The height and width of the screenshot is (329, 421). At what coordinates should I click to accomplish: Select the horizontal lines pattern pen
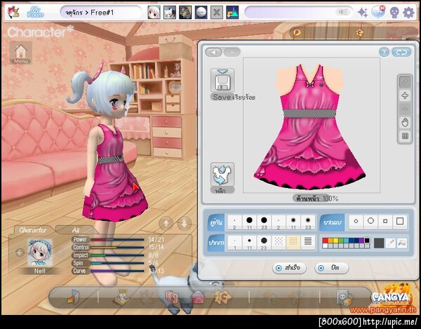click(308, 243)
